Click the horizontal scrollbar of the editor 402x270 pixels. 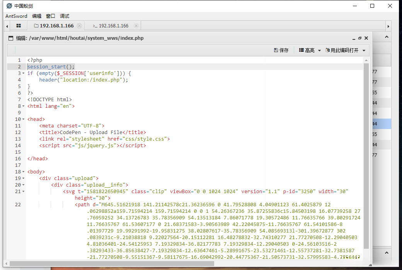coord(112,263)
